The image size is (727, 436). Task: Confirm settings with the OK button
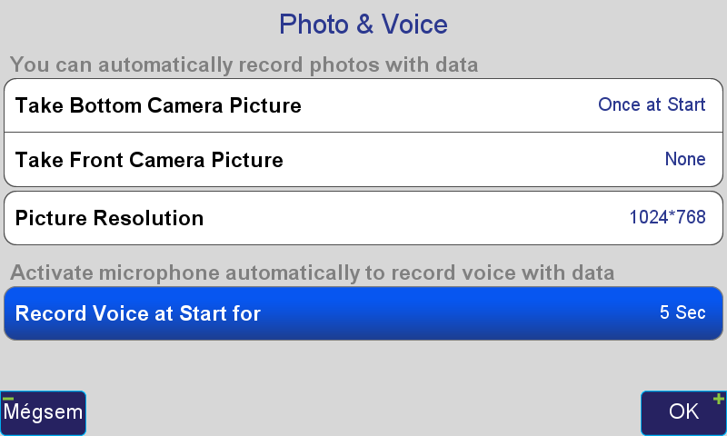pyautogui.click(x=682, y=412)
